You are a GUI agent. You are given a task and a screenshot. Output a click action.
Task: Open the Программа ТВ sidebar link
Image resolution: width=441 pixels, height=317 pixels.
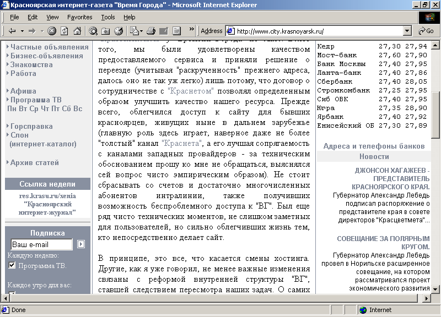(36, 100)
